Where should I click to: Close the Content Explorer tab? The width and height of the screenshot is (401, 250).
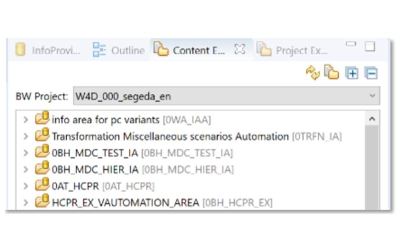[x=240, y=49]
